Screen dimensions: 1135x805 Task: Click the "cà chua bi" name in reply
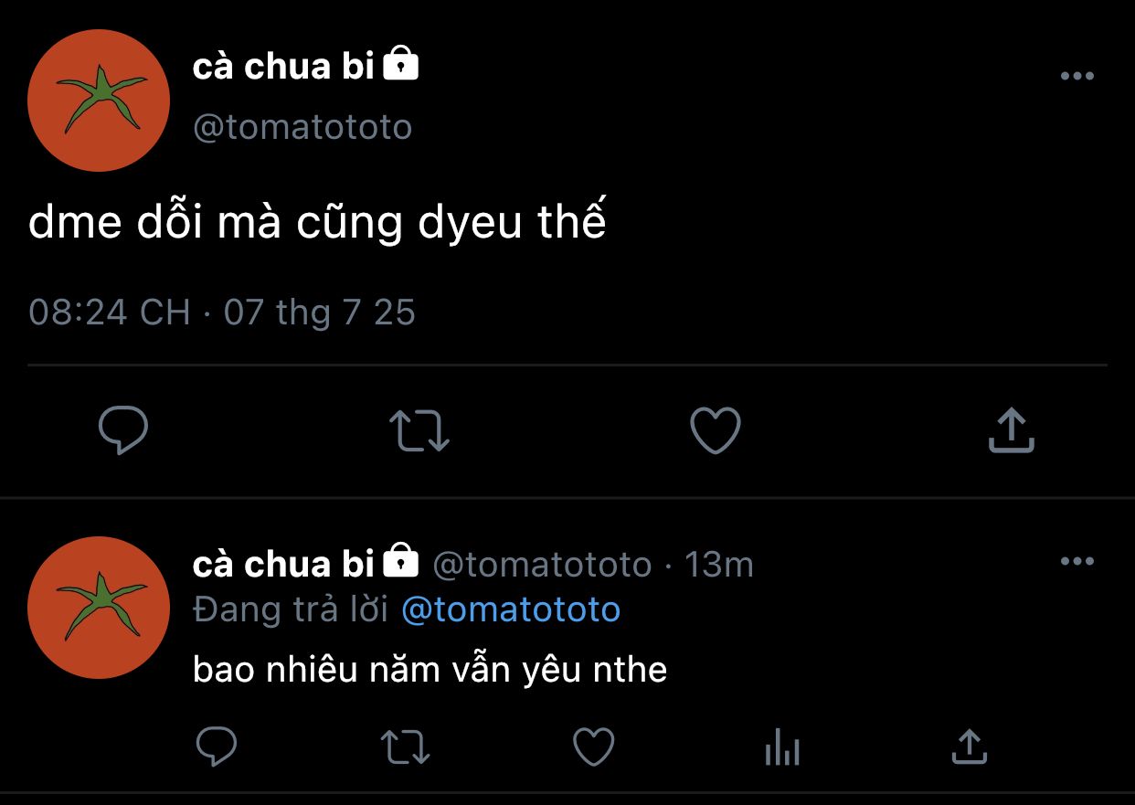283,565
